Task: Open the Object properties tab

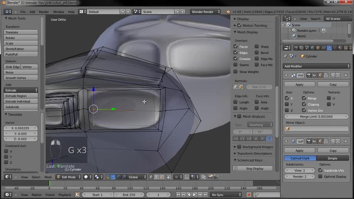Action: (318, 48)
